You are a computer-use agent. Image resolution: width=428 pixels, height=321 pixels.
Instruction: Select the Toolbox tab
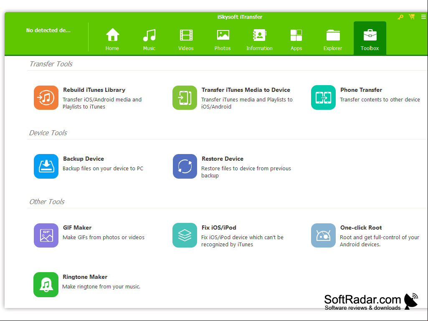[x=370, y=38]
